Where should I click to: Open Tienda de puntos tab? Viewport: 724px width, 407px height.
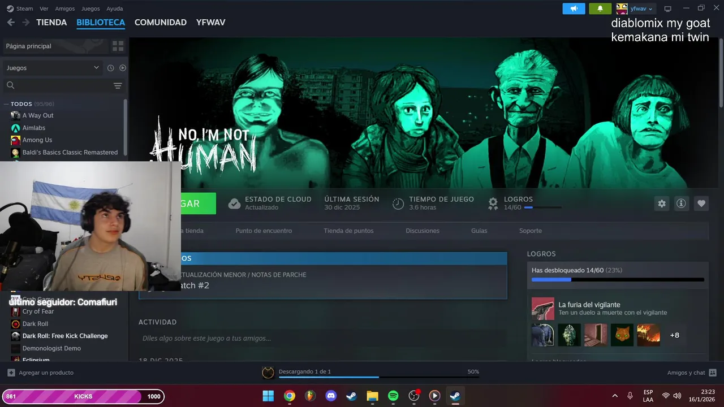tap(348, 231)
